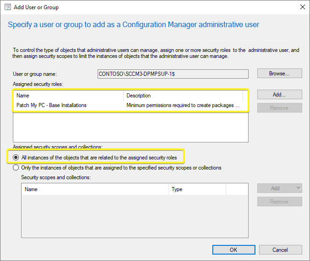This screenshot has height=261, width=310.
Task: Expand the Add dropdown arrow for scopes
Action: pos(299,188)
